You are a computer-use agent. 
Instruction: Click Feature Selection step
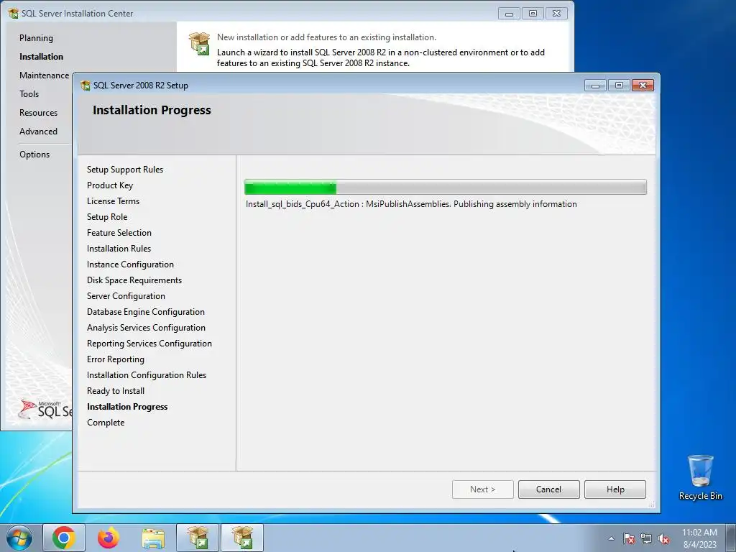(x=119, y=233)
